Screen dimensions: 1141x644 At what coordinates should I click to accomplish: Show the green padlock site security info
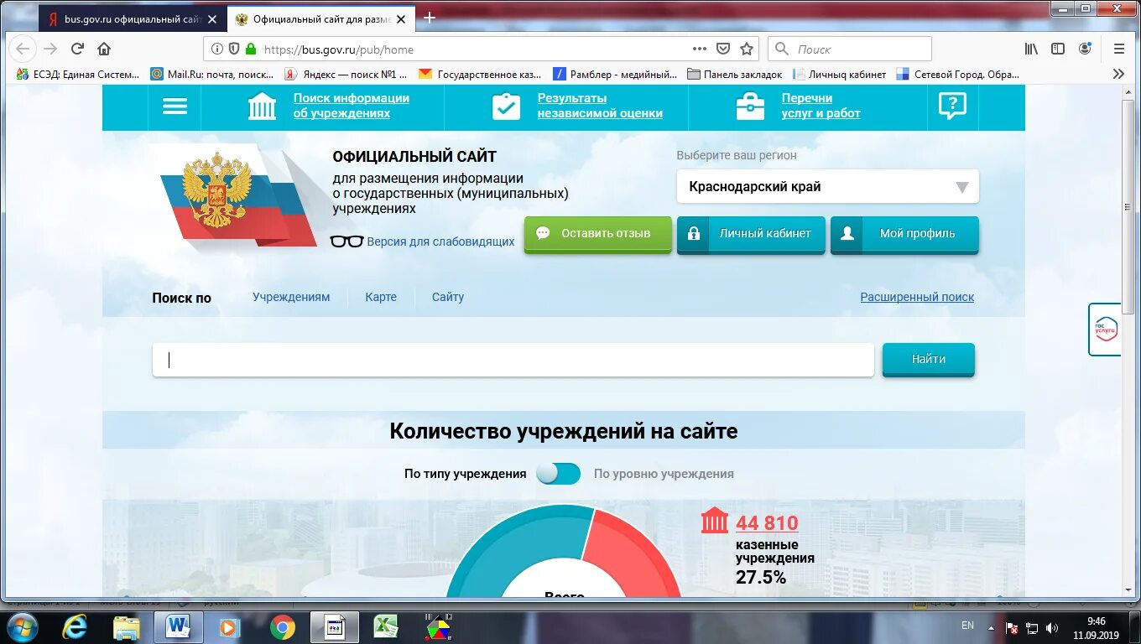coord(250,49)
